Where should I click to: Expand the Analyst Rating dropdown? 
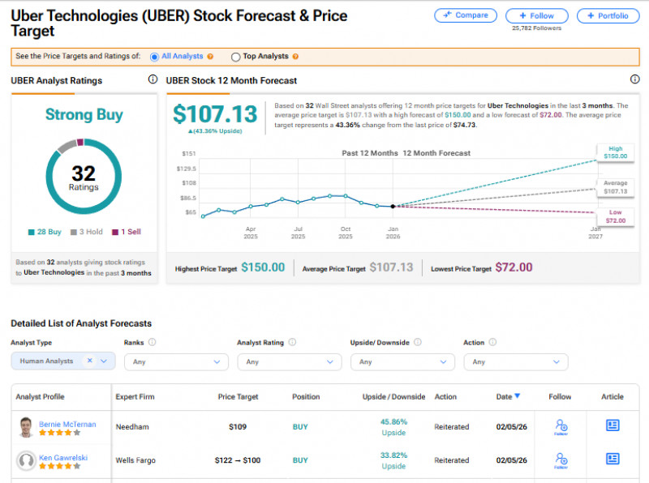pyautogui.click(x=289, y=362)
